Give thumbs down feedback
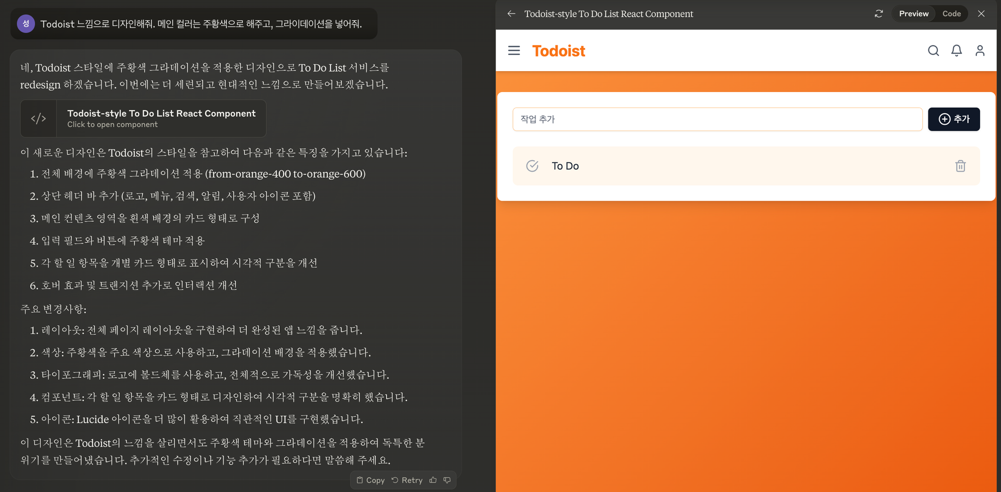Screen dimensions: 1001x492 [x=447, y=480]
